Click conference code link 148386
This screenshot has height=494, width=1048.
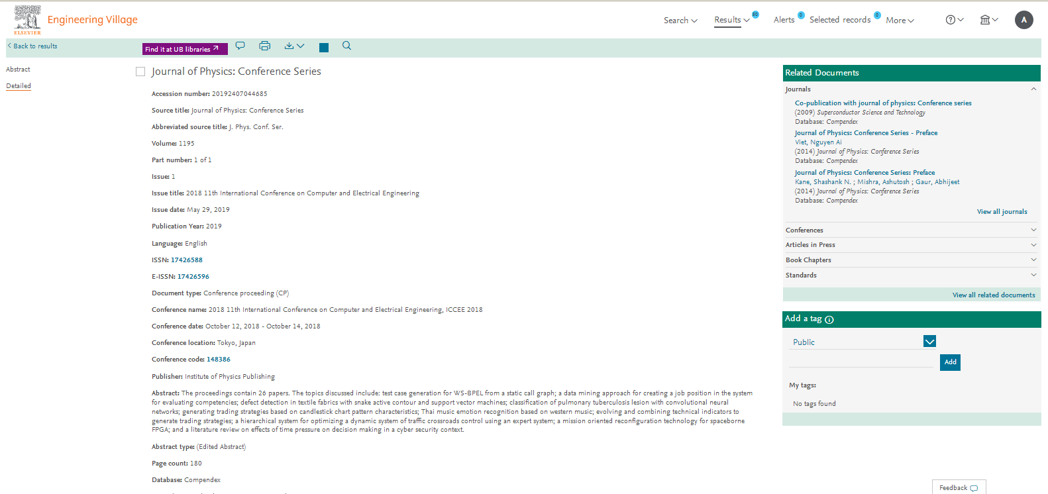point(219,360)
